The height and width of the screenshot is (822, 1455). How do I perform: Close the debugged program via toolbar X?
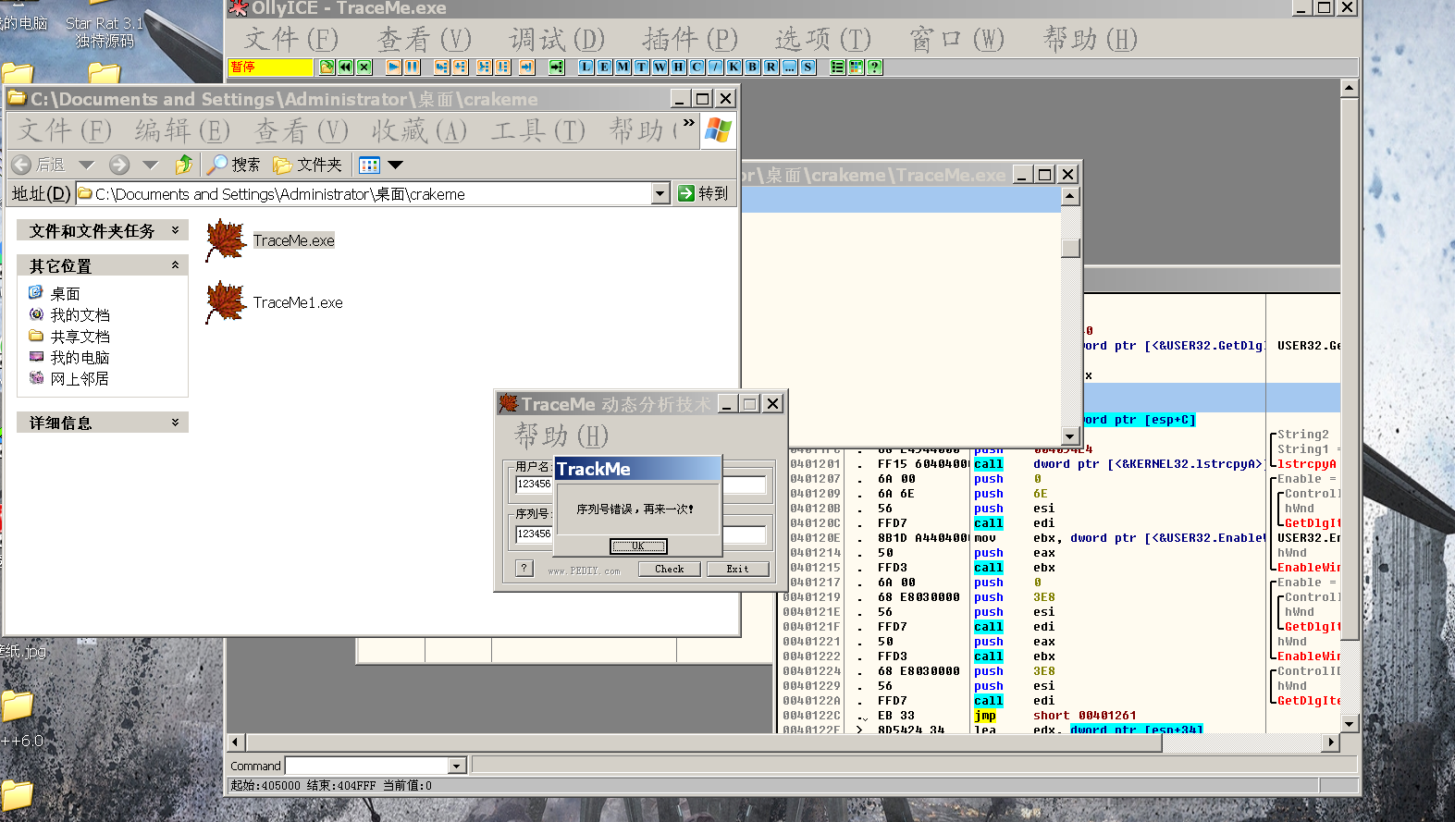point(364,67)
